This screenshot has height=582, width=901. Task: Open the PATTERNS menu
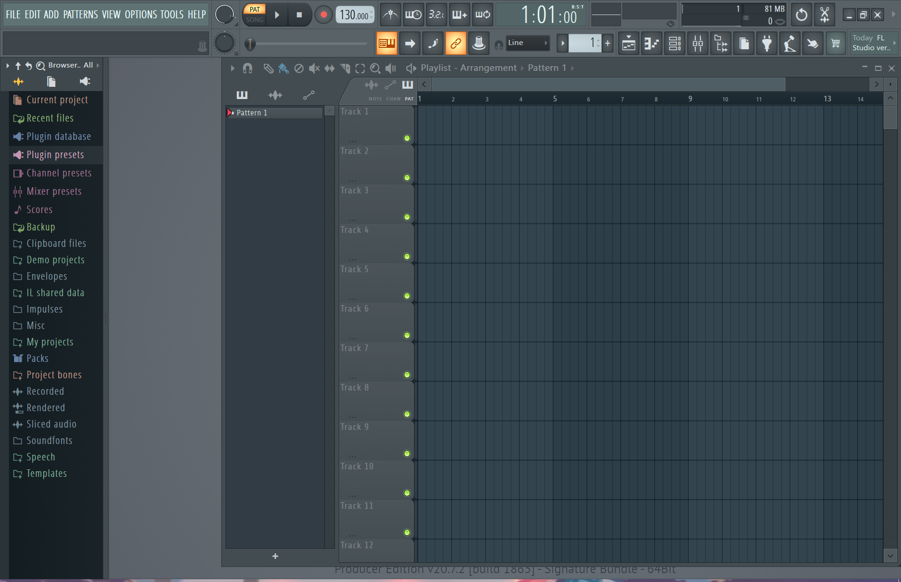(x=80, y=15)
